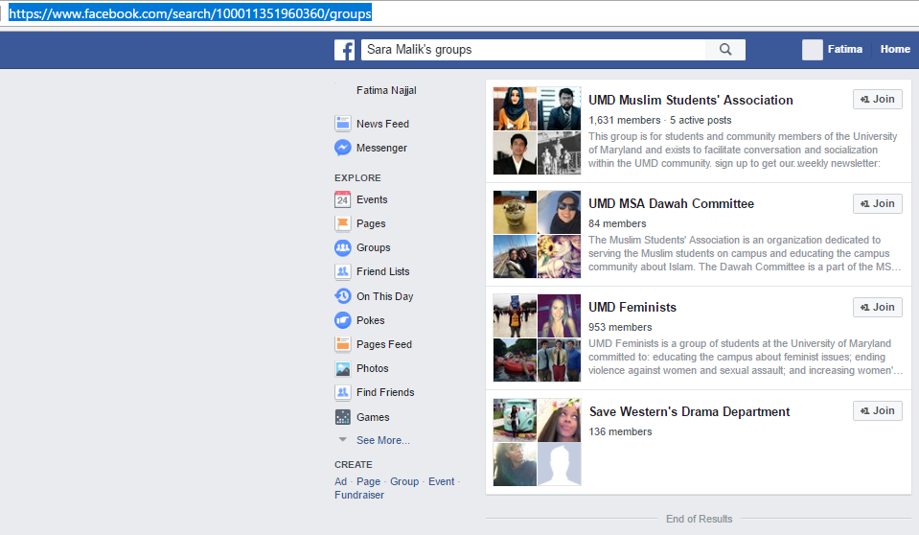Click the Groups icon in sidebar
This screenshot has width=919, height=535.
342,247
